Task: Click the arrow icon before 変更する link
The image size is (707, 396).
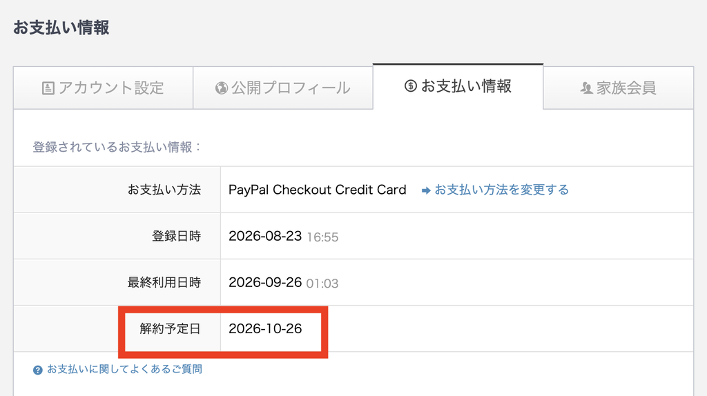Action: [426, 190]
